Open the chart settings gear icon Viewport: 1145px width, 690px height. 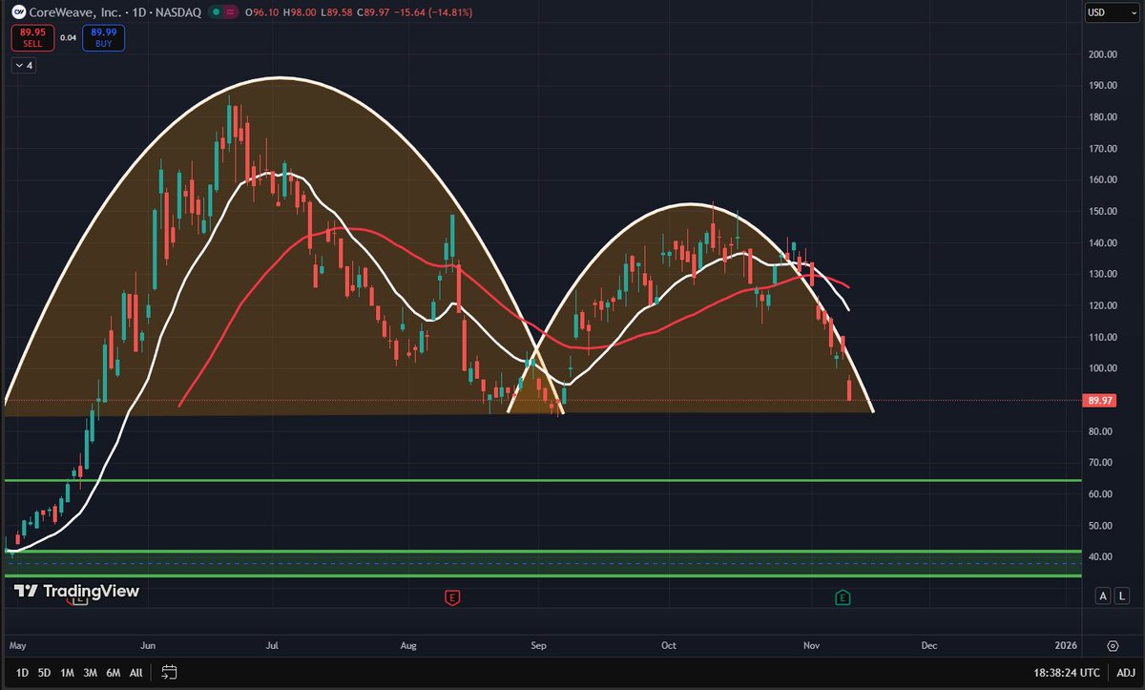tap(1113, 645)
